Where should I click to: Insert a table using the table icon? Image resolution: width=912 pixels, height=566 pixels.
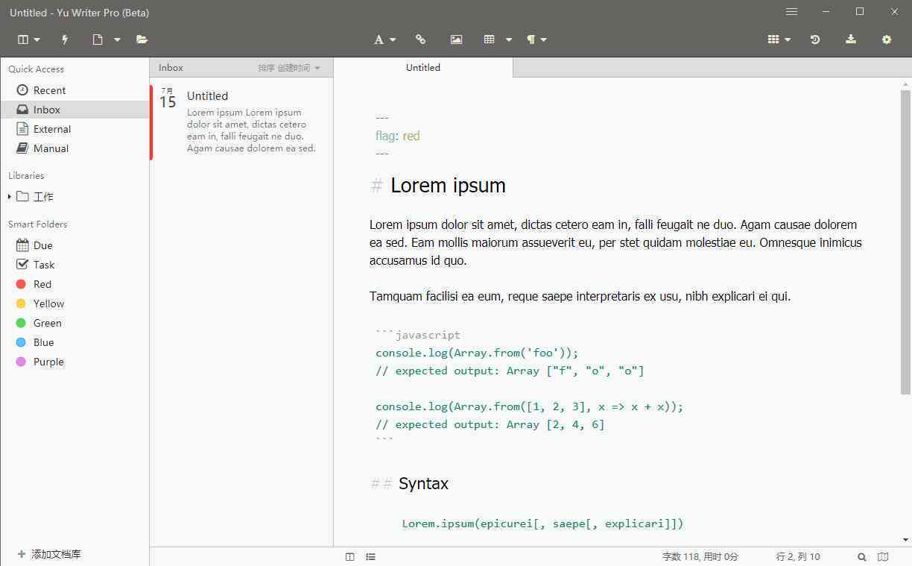pos(490,40)
